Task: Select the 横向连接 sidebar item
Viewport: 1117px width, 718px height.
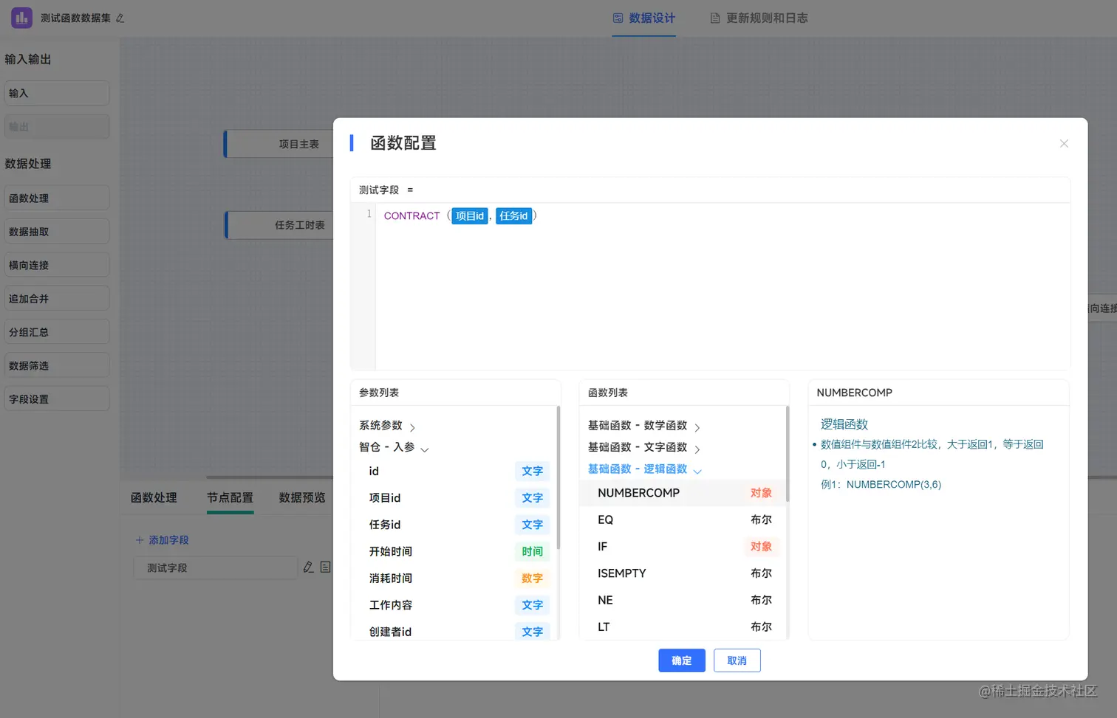Action: click(57, 265)
